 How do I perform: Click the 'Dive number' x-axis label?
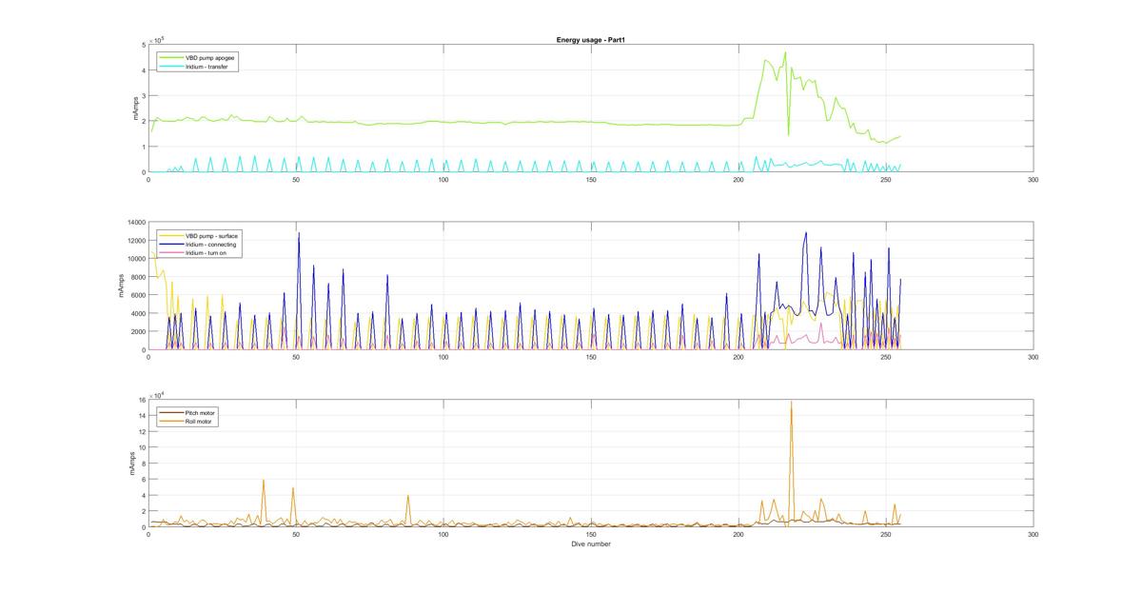[x=591, y=544]
